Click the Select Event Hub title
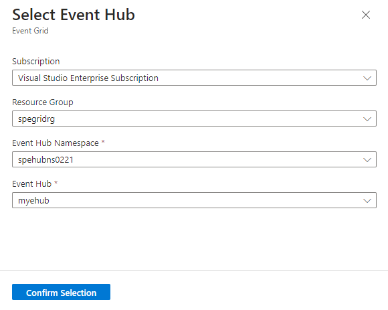Image resolution: width=388 pixels, height=310 pixels. click(74, 15)
